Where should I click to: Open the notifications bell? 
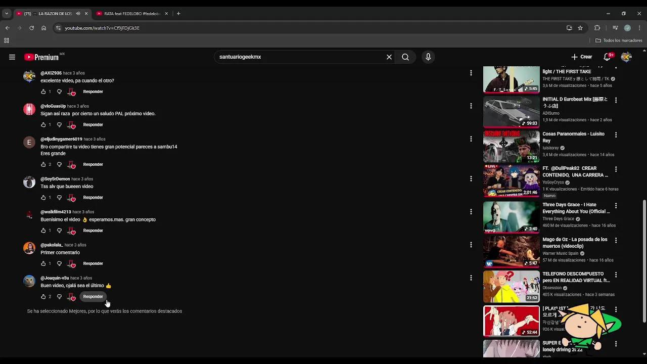pos(607,57)
